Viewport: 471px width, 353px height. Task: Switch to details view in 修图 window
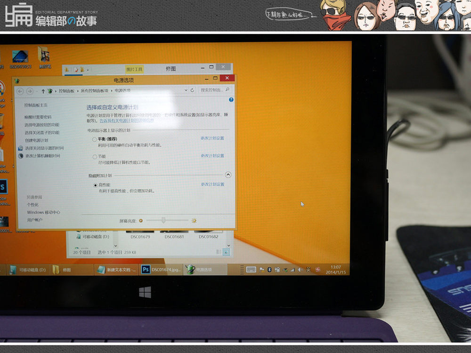[x=219, y=252]
